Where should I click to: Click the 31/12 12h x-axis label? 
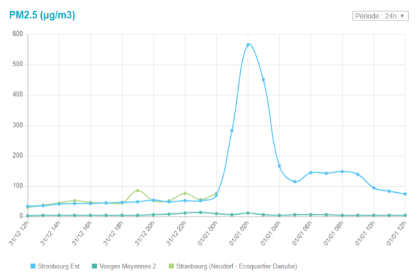(19, 234)
